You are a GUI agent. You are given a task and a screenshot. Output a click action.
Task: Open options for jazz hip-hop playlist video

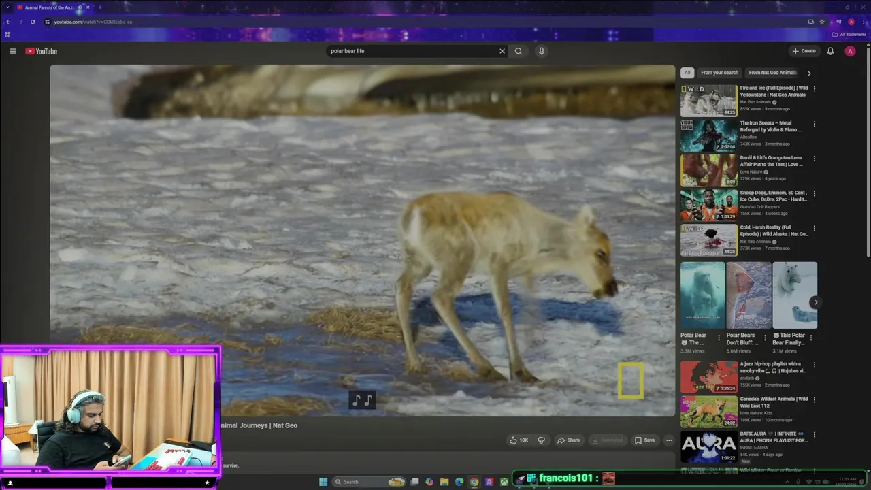tap(815, 365)
